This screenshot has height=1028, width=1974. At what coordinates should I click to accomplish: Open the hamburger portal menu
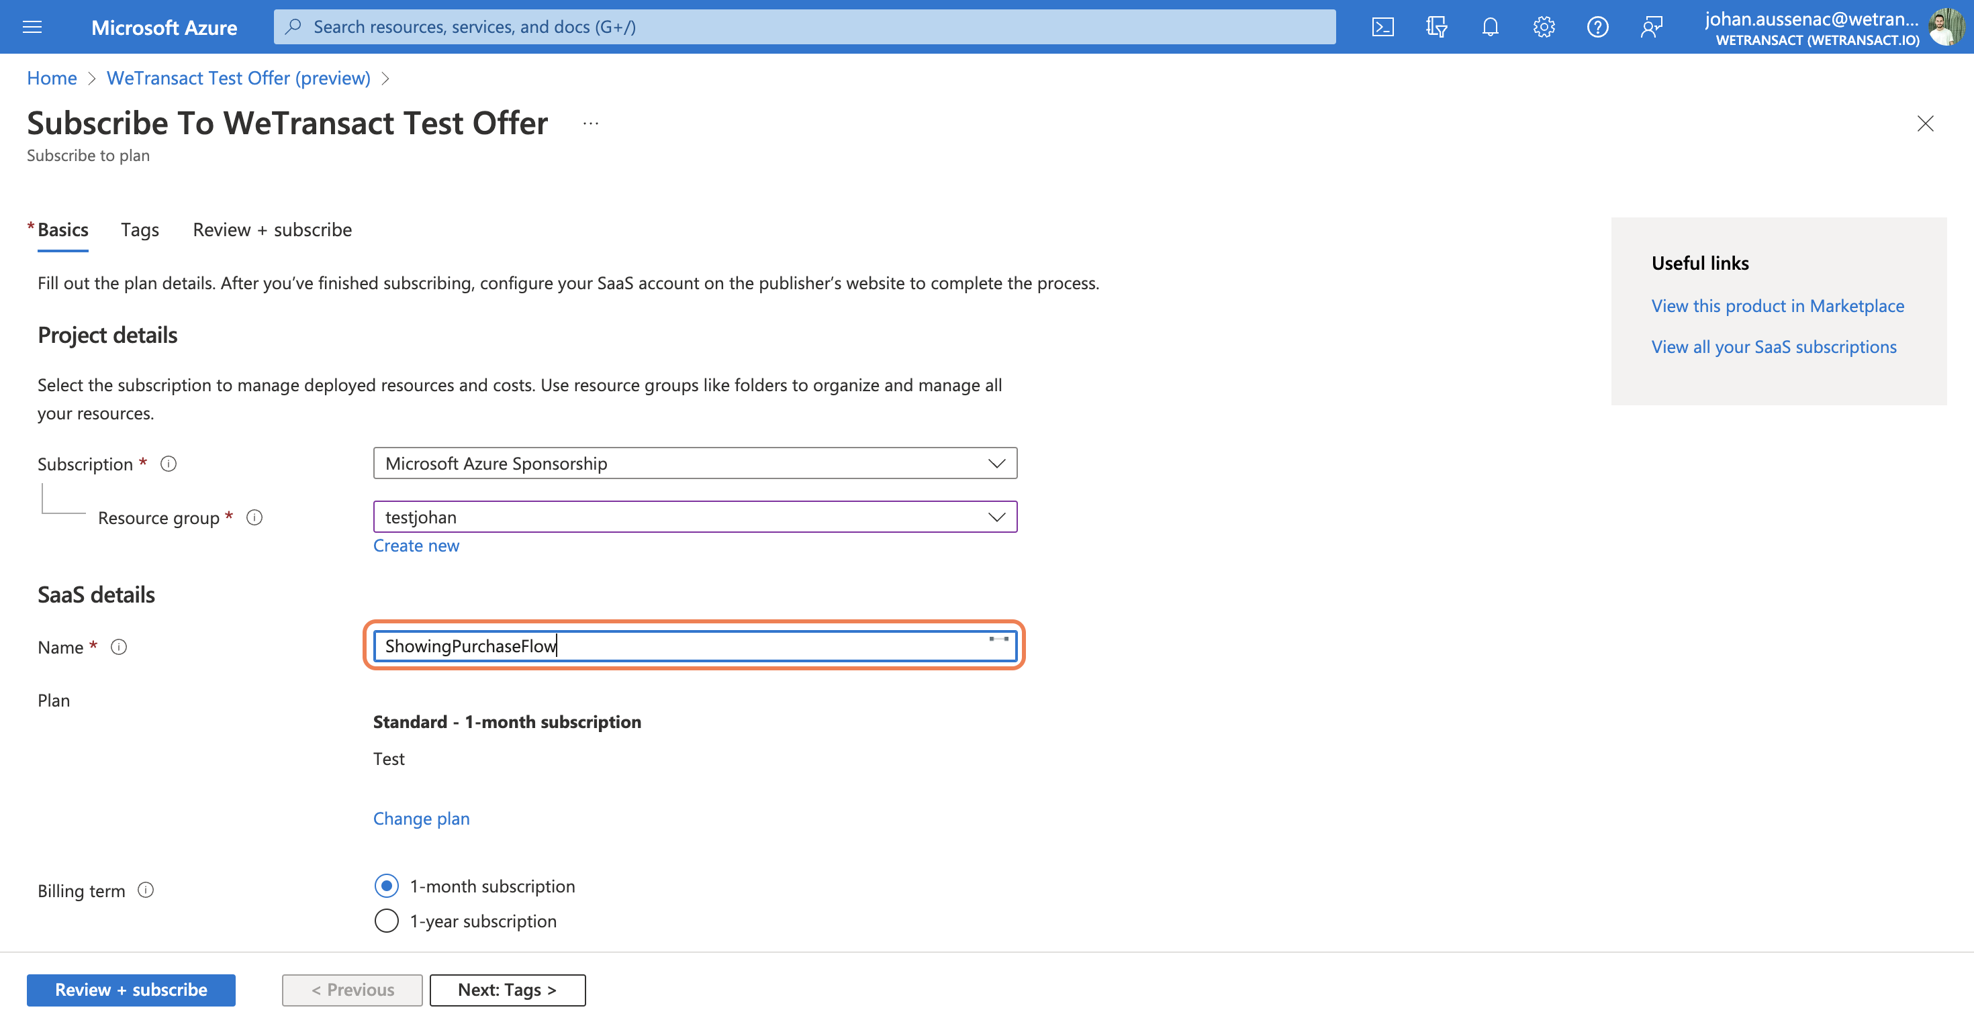tap(32, 27)
